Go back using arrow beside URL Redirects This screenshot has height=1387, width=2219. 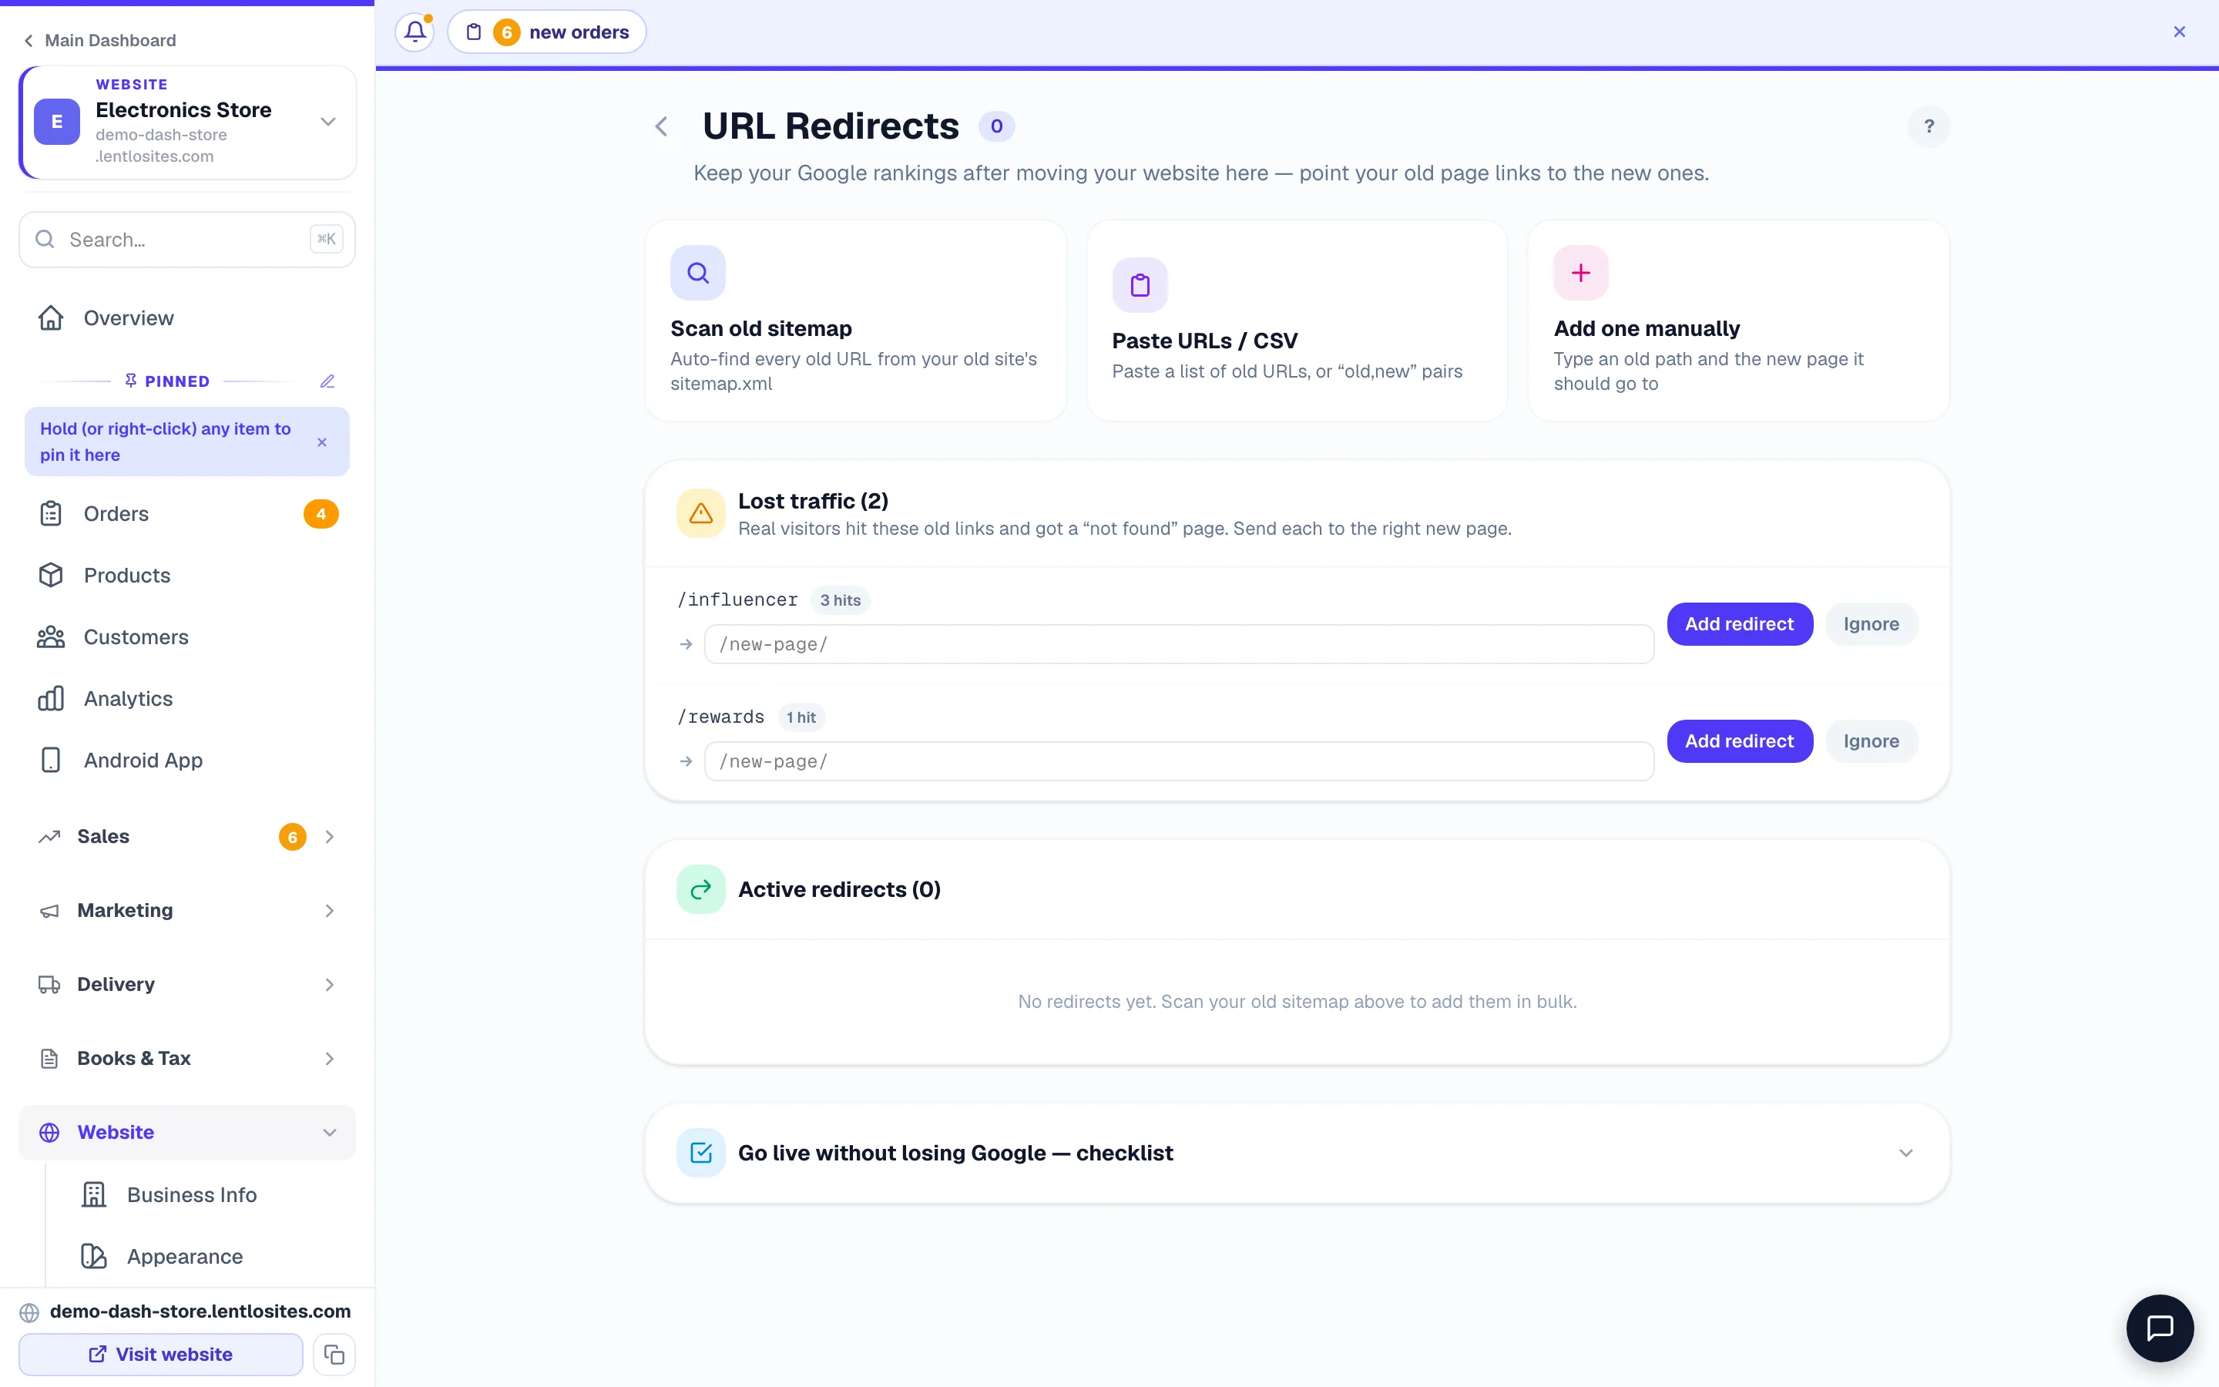pos(661,126)
